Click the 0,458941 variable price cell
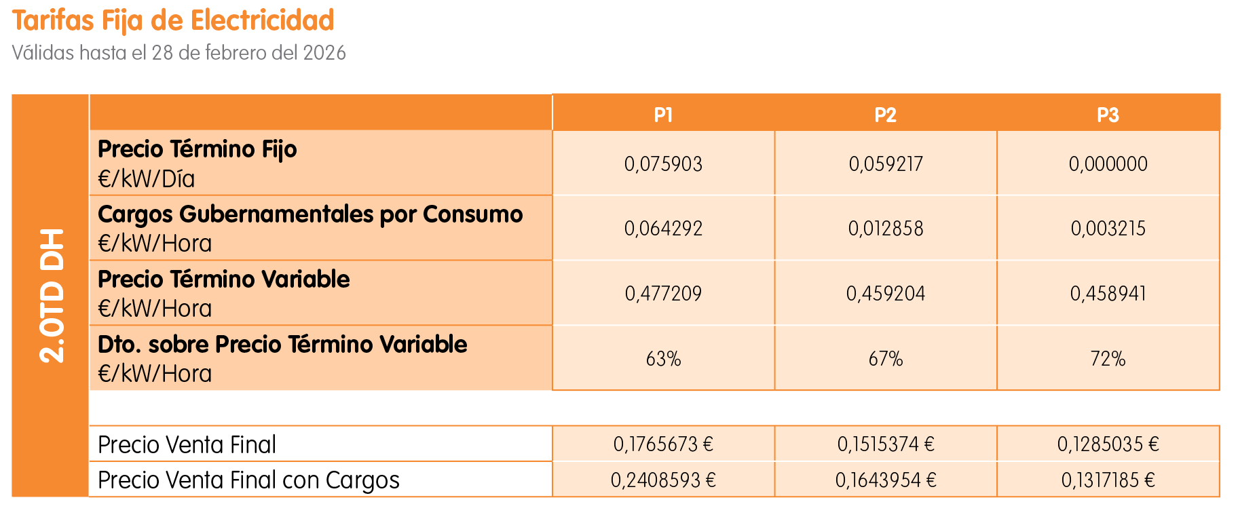The height and width of the screenshot is (521, 1238). pyautogui.click(x=1108, y=294)
